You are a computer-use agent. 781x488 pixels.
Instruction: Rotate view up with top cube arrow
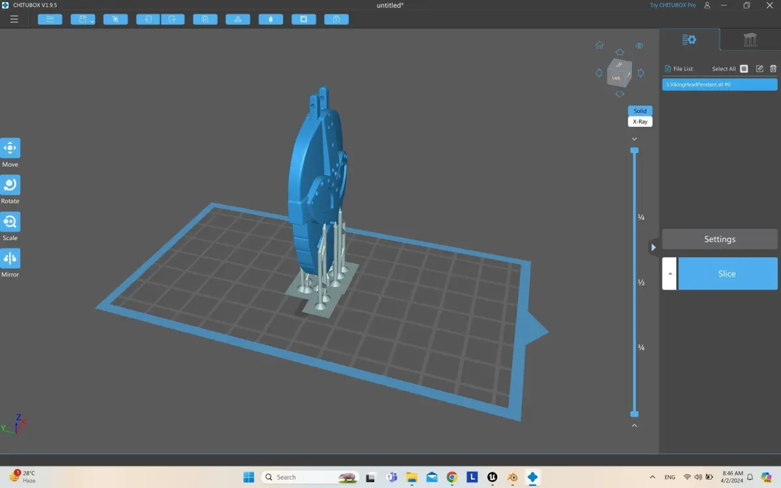tap(620, 51)
